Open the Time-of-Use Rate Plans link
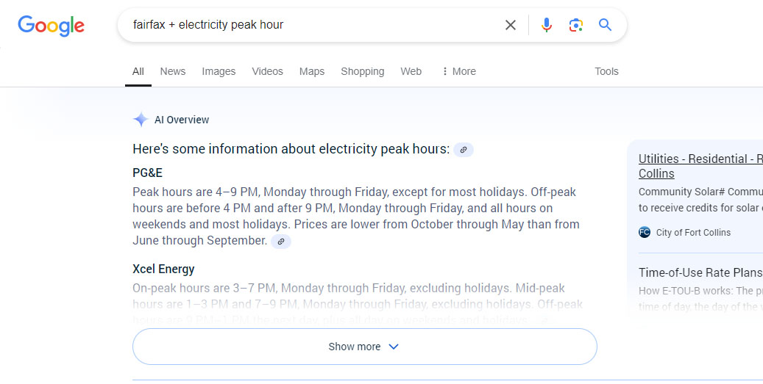Viewport: 763px width, 384px height. point(700,272)
